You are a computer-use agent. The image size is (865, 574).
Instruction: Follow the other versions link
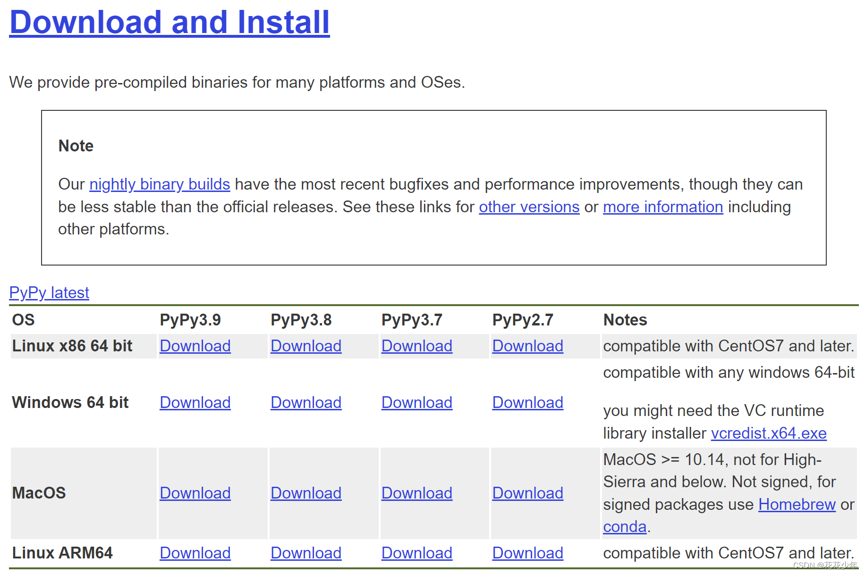pyautogui.click(x=529, y=207)
